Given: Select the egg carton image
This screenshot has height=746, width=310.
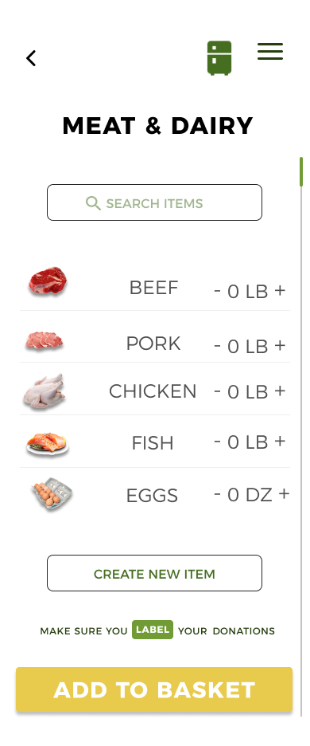Looking at the screenshot, I should [x=52, y=495].
